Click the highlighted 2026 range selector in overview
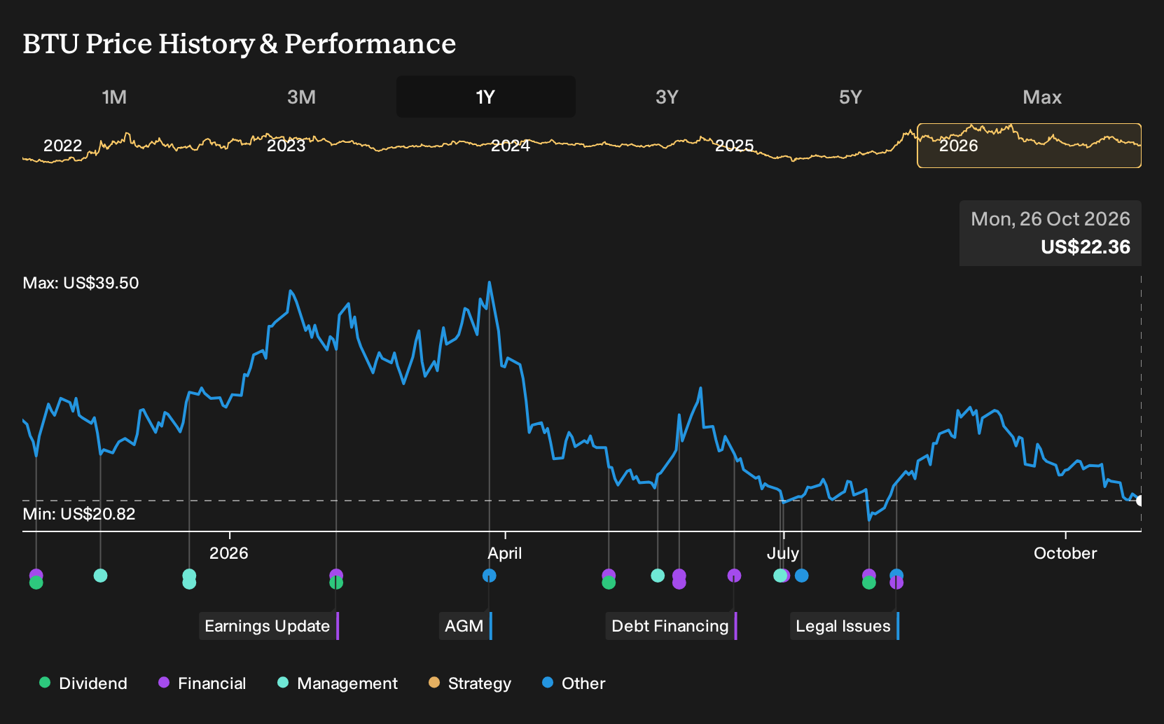1164x724 pixels. pyautogui.click(x=1029, y=146)
